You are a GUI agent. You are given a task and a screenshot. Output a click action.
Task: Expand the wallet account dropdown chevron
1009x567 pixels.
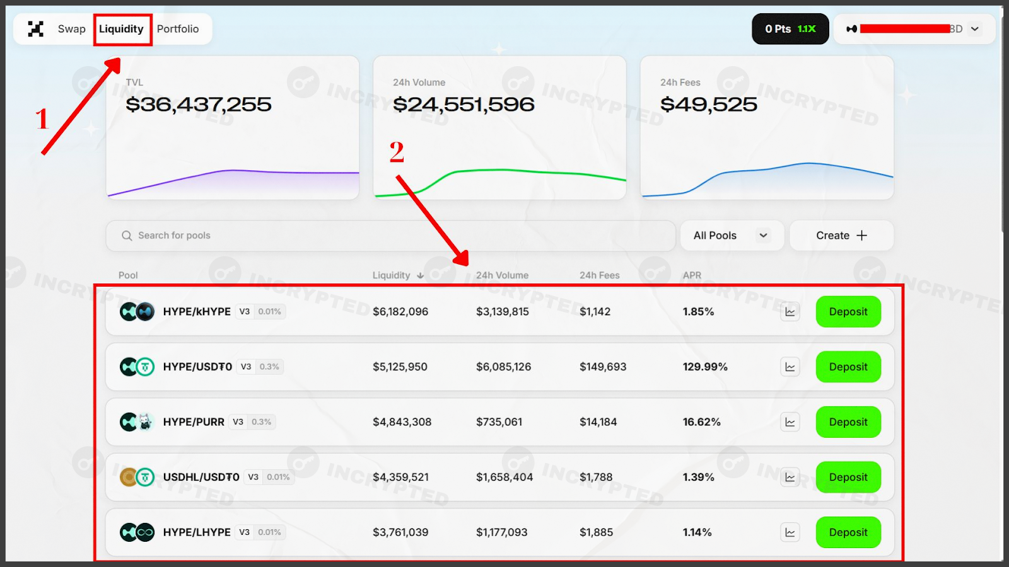975,29
